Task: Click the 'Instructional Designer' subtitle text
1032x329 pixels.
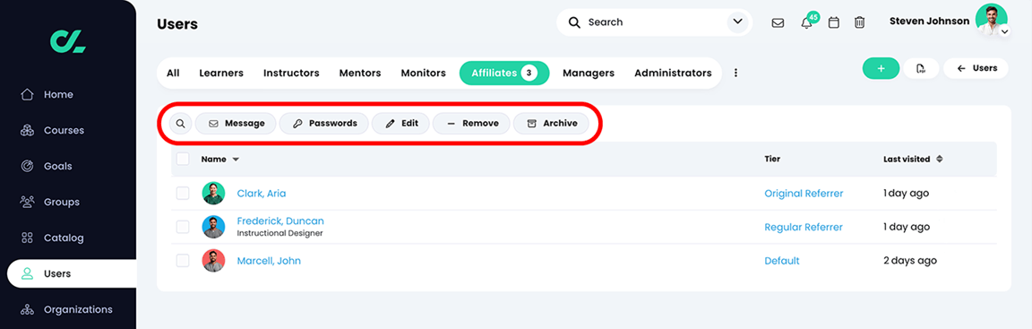Action: pyautogui.click(x=279, y=233)
